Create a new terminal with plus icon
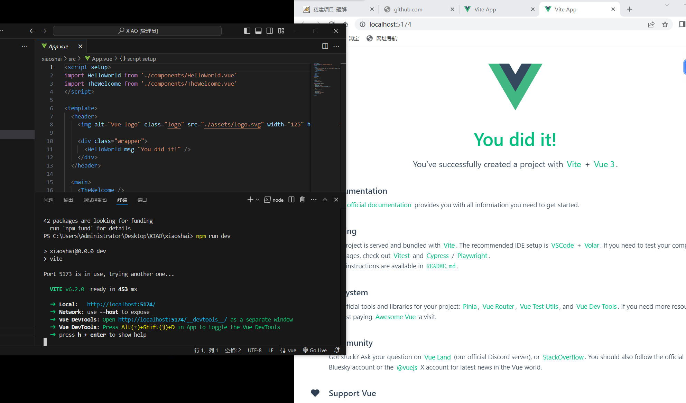The width and height of the screenshot is (686, 403). pos(250,200)
